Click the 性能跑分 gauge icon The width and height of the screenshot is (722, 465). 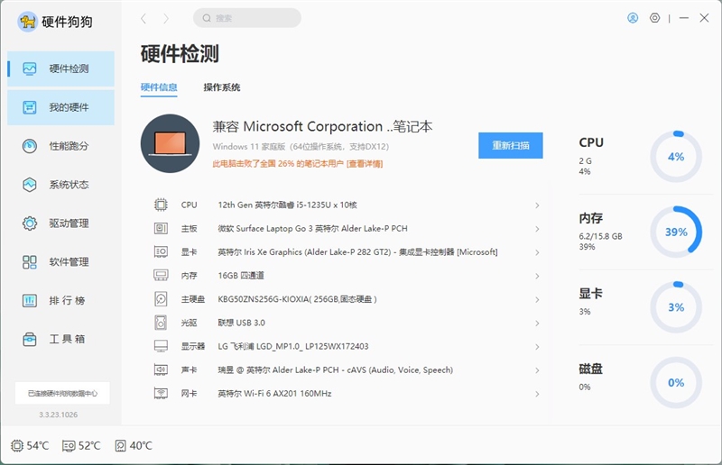[x=30, y=146]
